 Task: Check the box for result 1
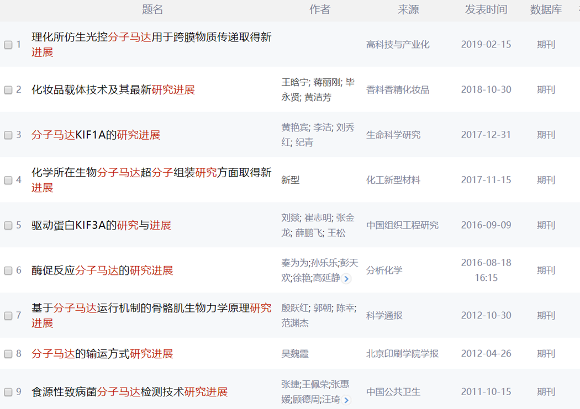8,45
